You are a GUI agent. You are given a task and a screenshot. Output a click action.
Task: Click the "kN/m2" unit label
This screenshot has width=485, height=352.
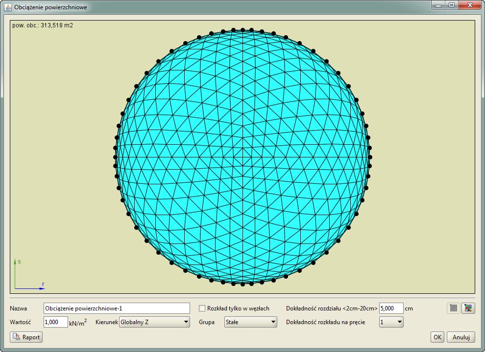(x=78, y=323)
